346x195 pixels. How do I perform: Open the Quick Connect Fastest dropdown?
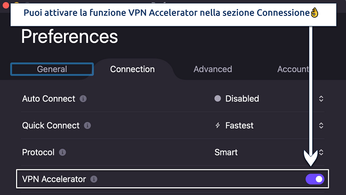[x=321, y=126]
